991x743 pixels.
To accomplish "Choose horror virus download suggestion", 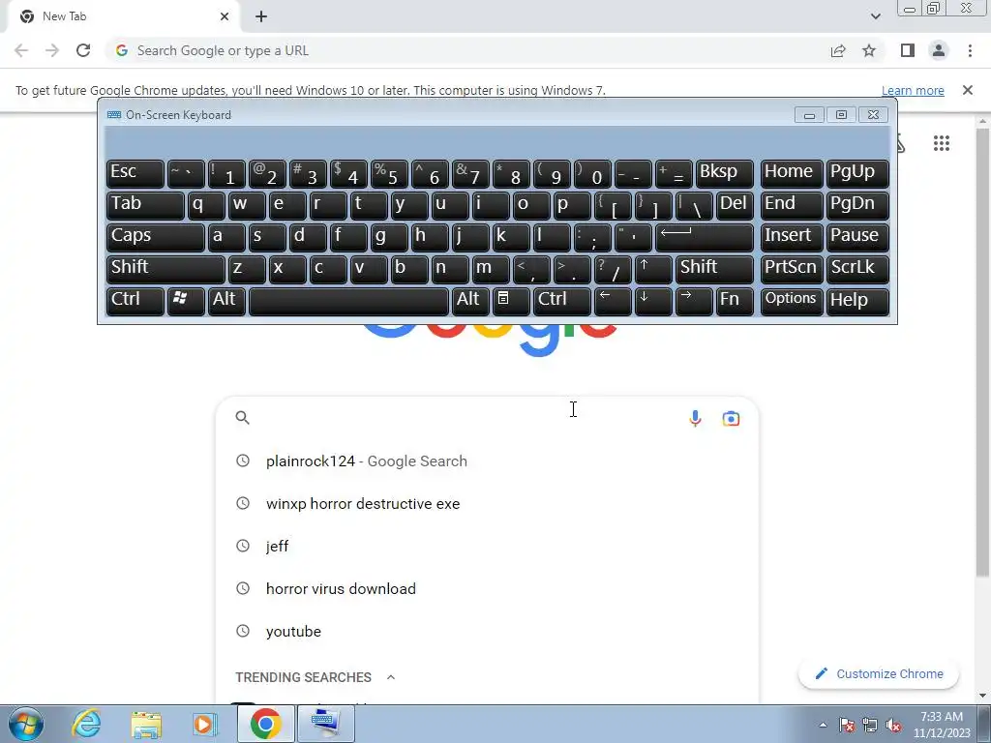I will click(487, 589).
